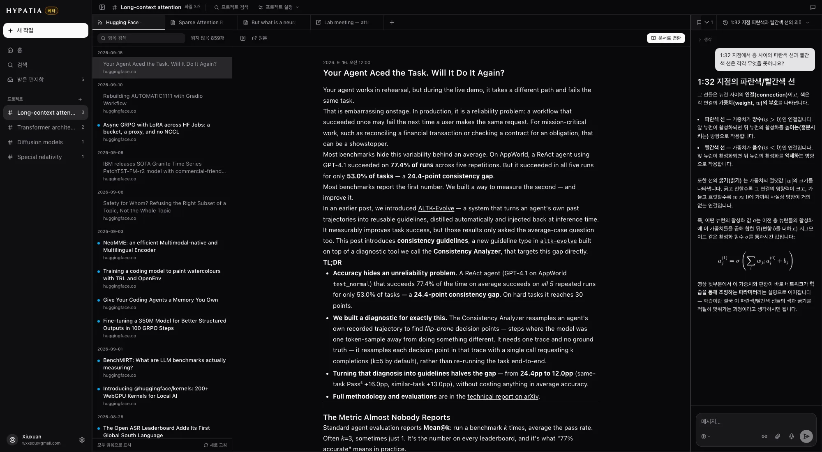Click the Long-context attention header title
822x452 pixels.
pyautogui.click(x=151, y=7)
